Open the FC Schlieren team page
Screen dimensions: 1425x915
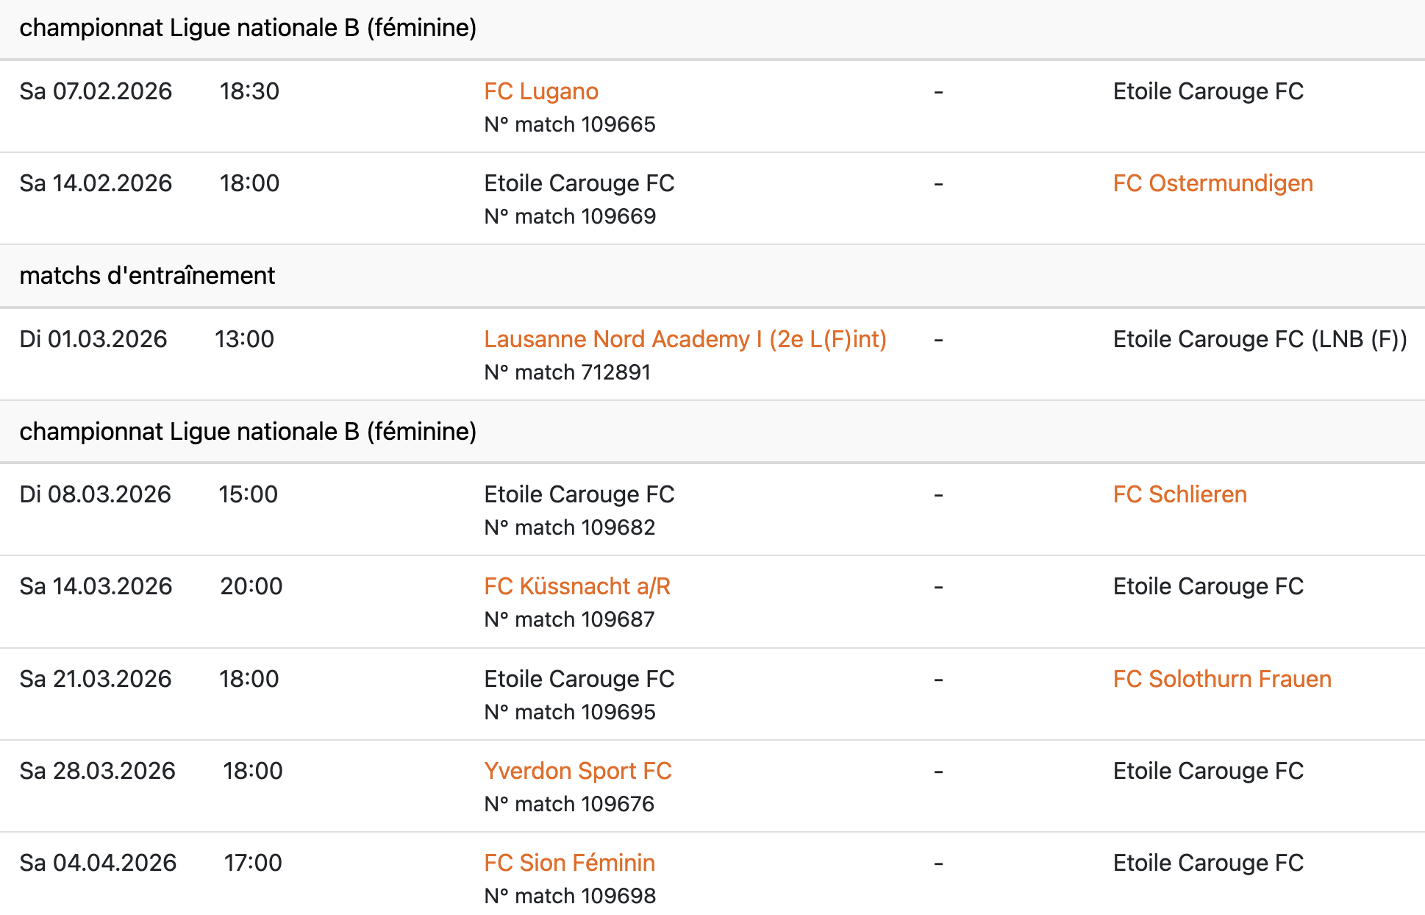[1179, 494]
